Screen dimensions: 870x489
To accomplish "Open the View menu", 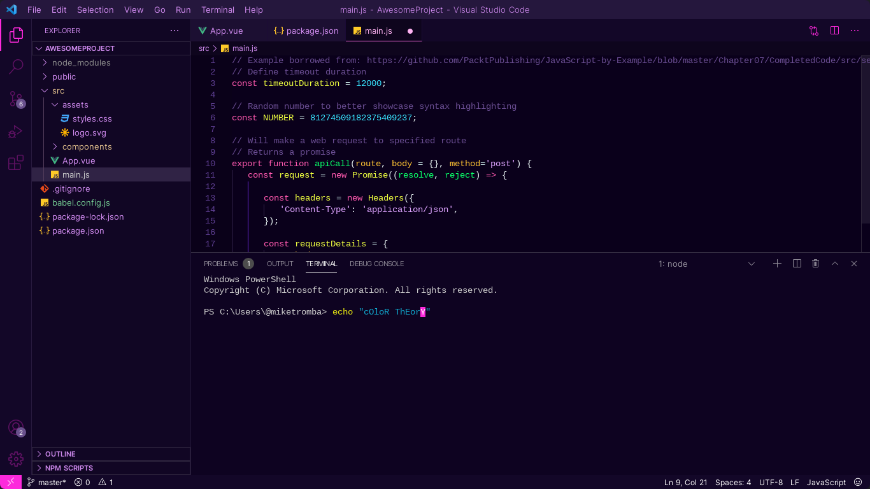I will coord(134,10).
